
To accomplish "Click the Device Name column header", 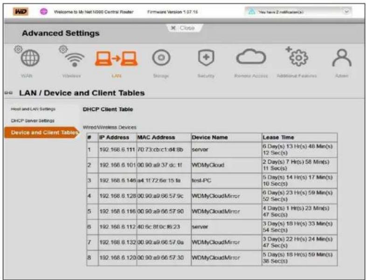I will click(x=210, y=137).
